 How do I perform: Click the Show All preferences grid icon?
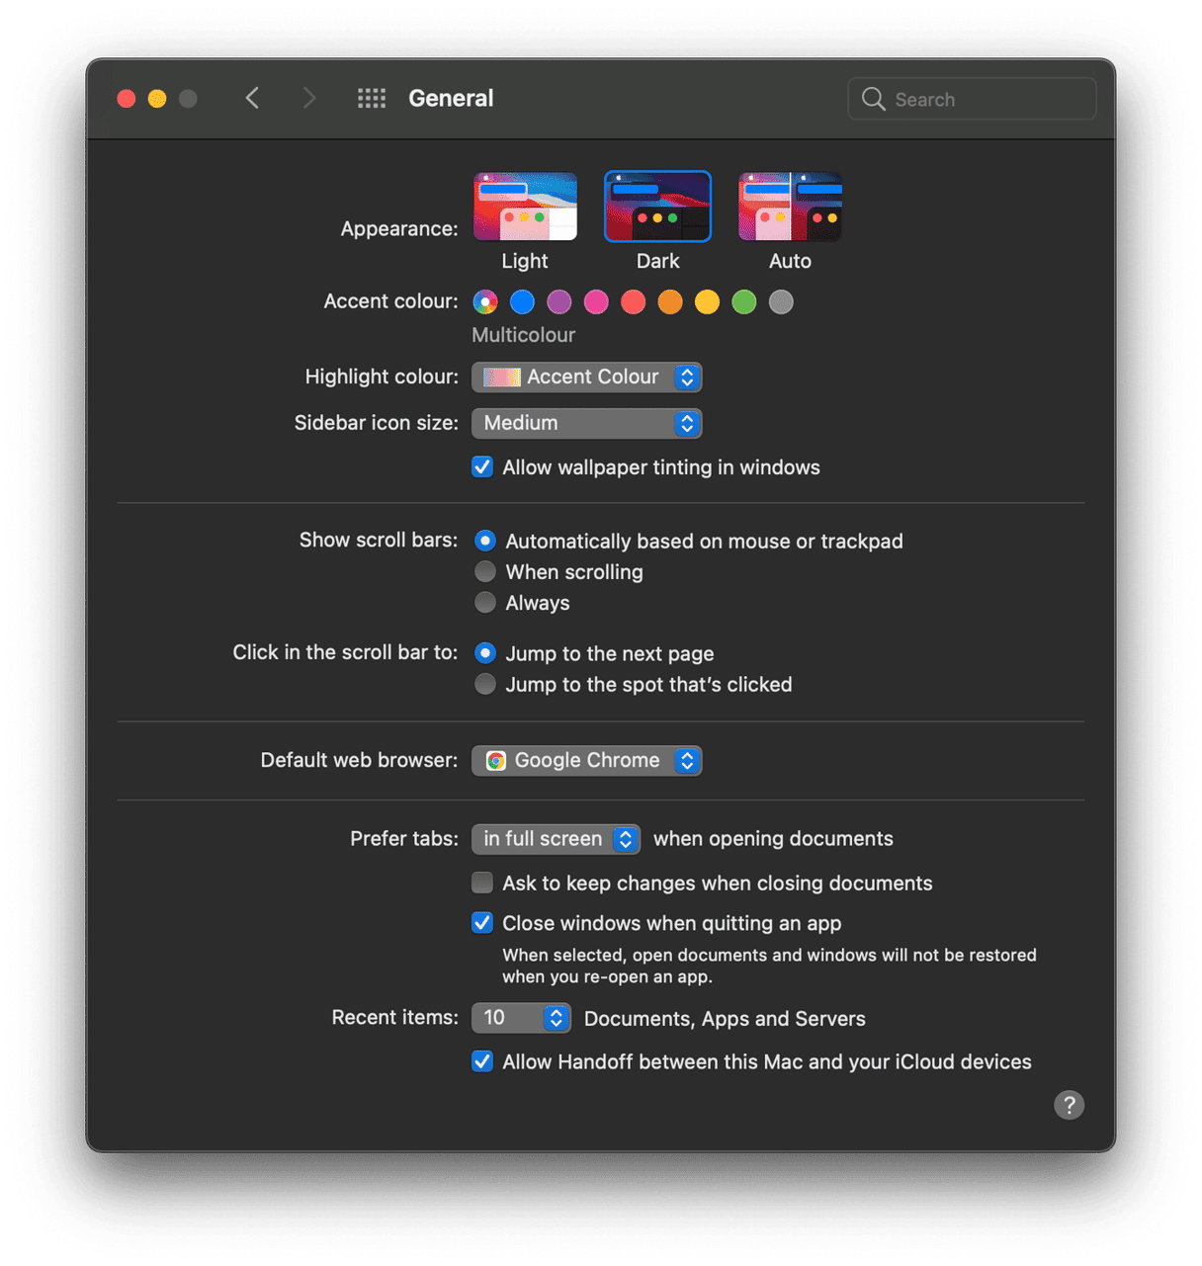[372, 98]
